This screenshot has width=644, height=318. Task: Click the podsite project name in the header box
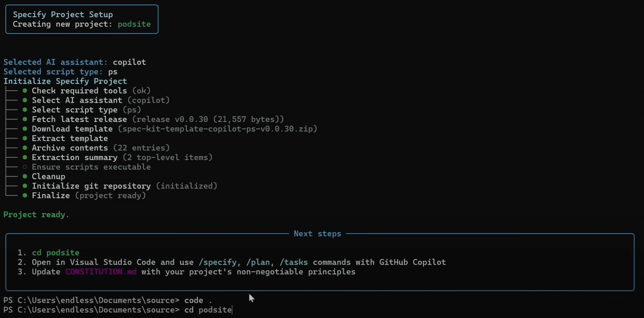134,24
